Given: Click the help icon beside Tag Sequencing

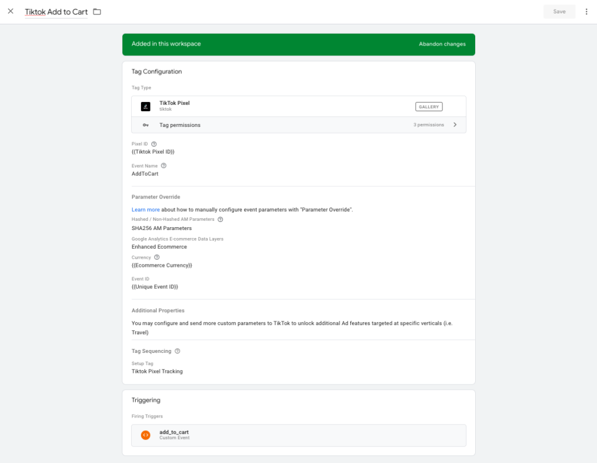Looking at the screenshot, I should [177, 351].
